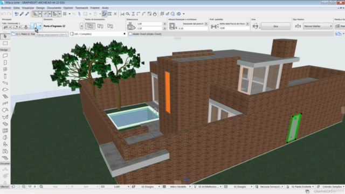345x194 pixels.
Task: Open the Teamwork menu
Action: pos(81,8)
